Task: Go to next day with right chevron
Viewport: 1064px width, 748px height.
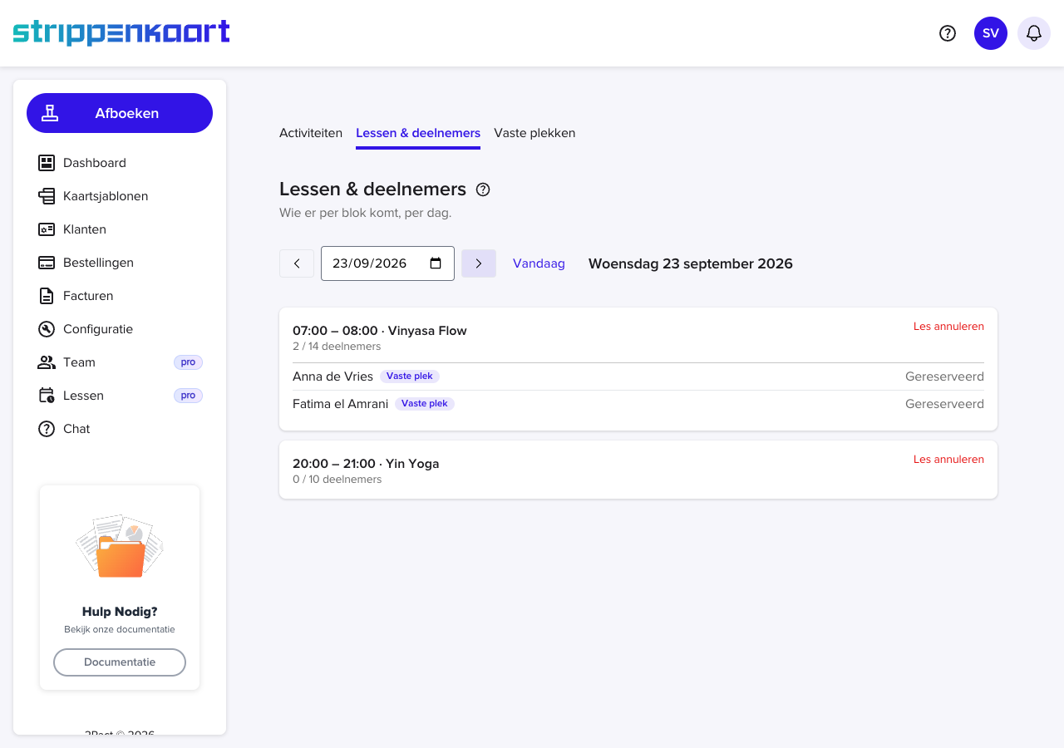Action: 479,263
